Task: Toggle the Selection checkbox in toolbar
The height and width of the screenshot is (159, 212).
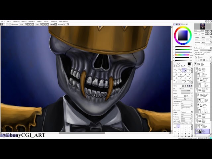Action: [12, 25]
